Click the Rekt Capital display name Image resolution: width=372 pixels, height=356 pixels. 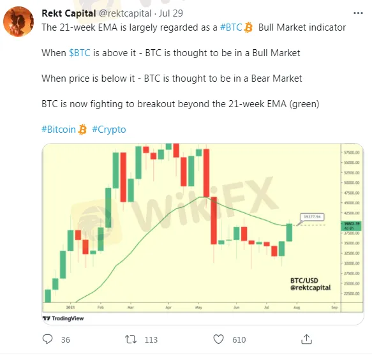[68, 13]
